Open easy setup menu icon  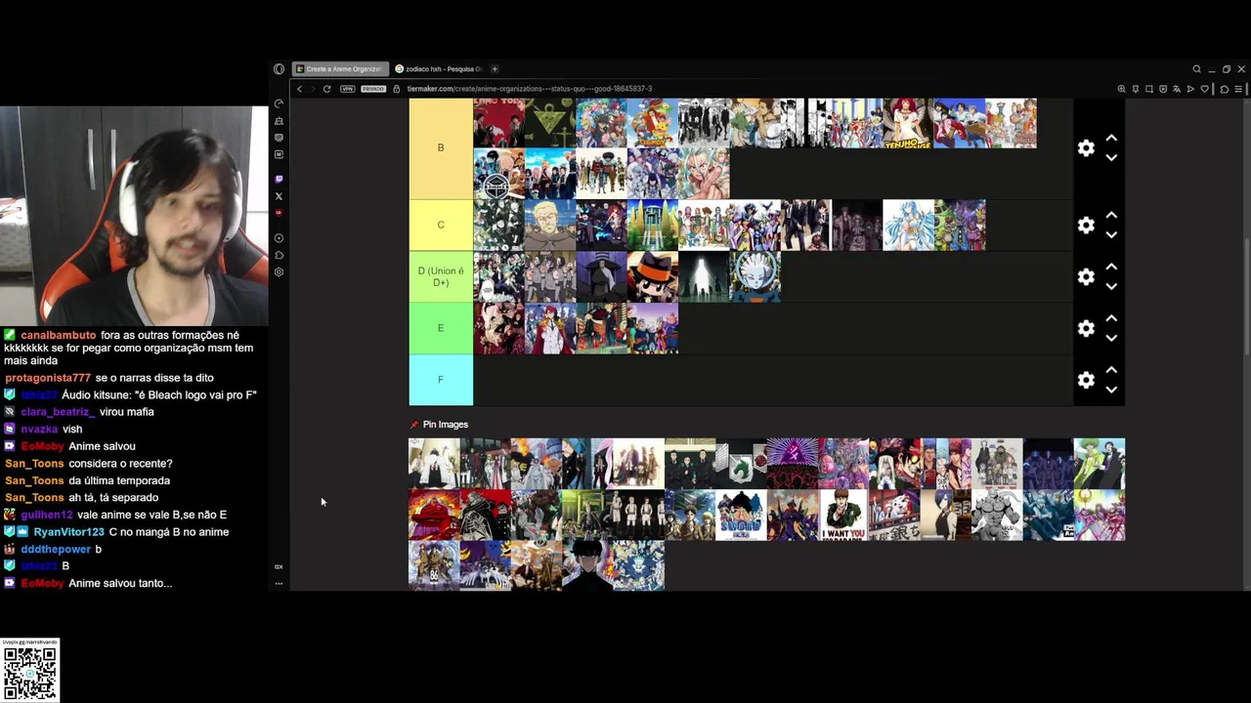(x=1238, y=89)
